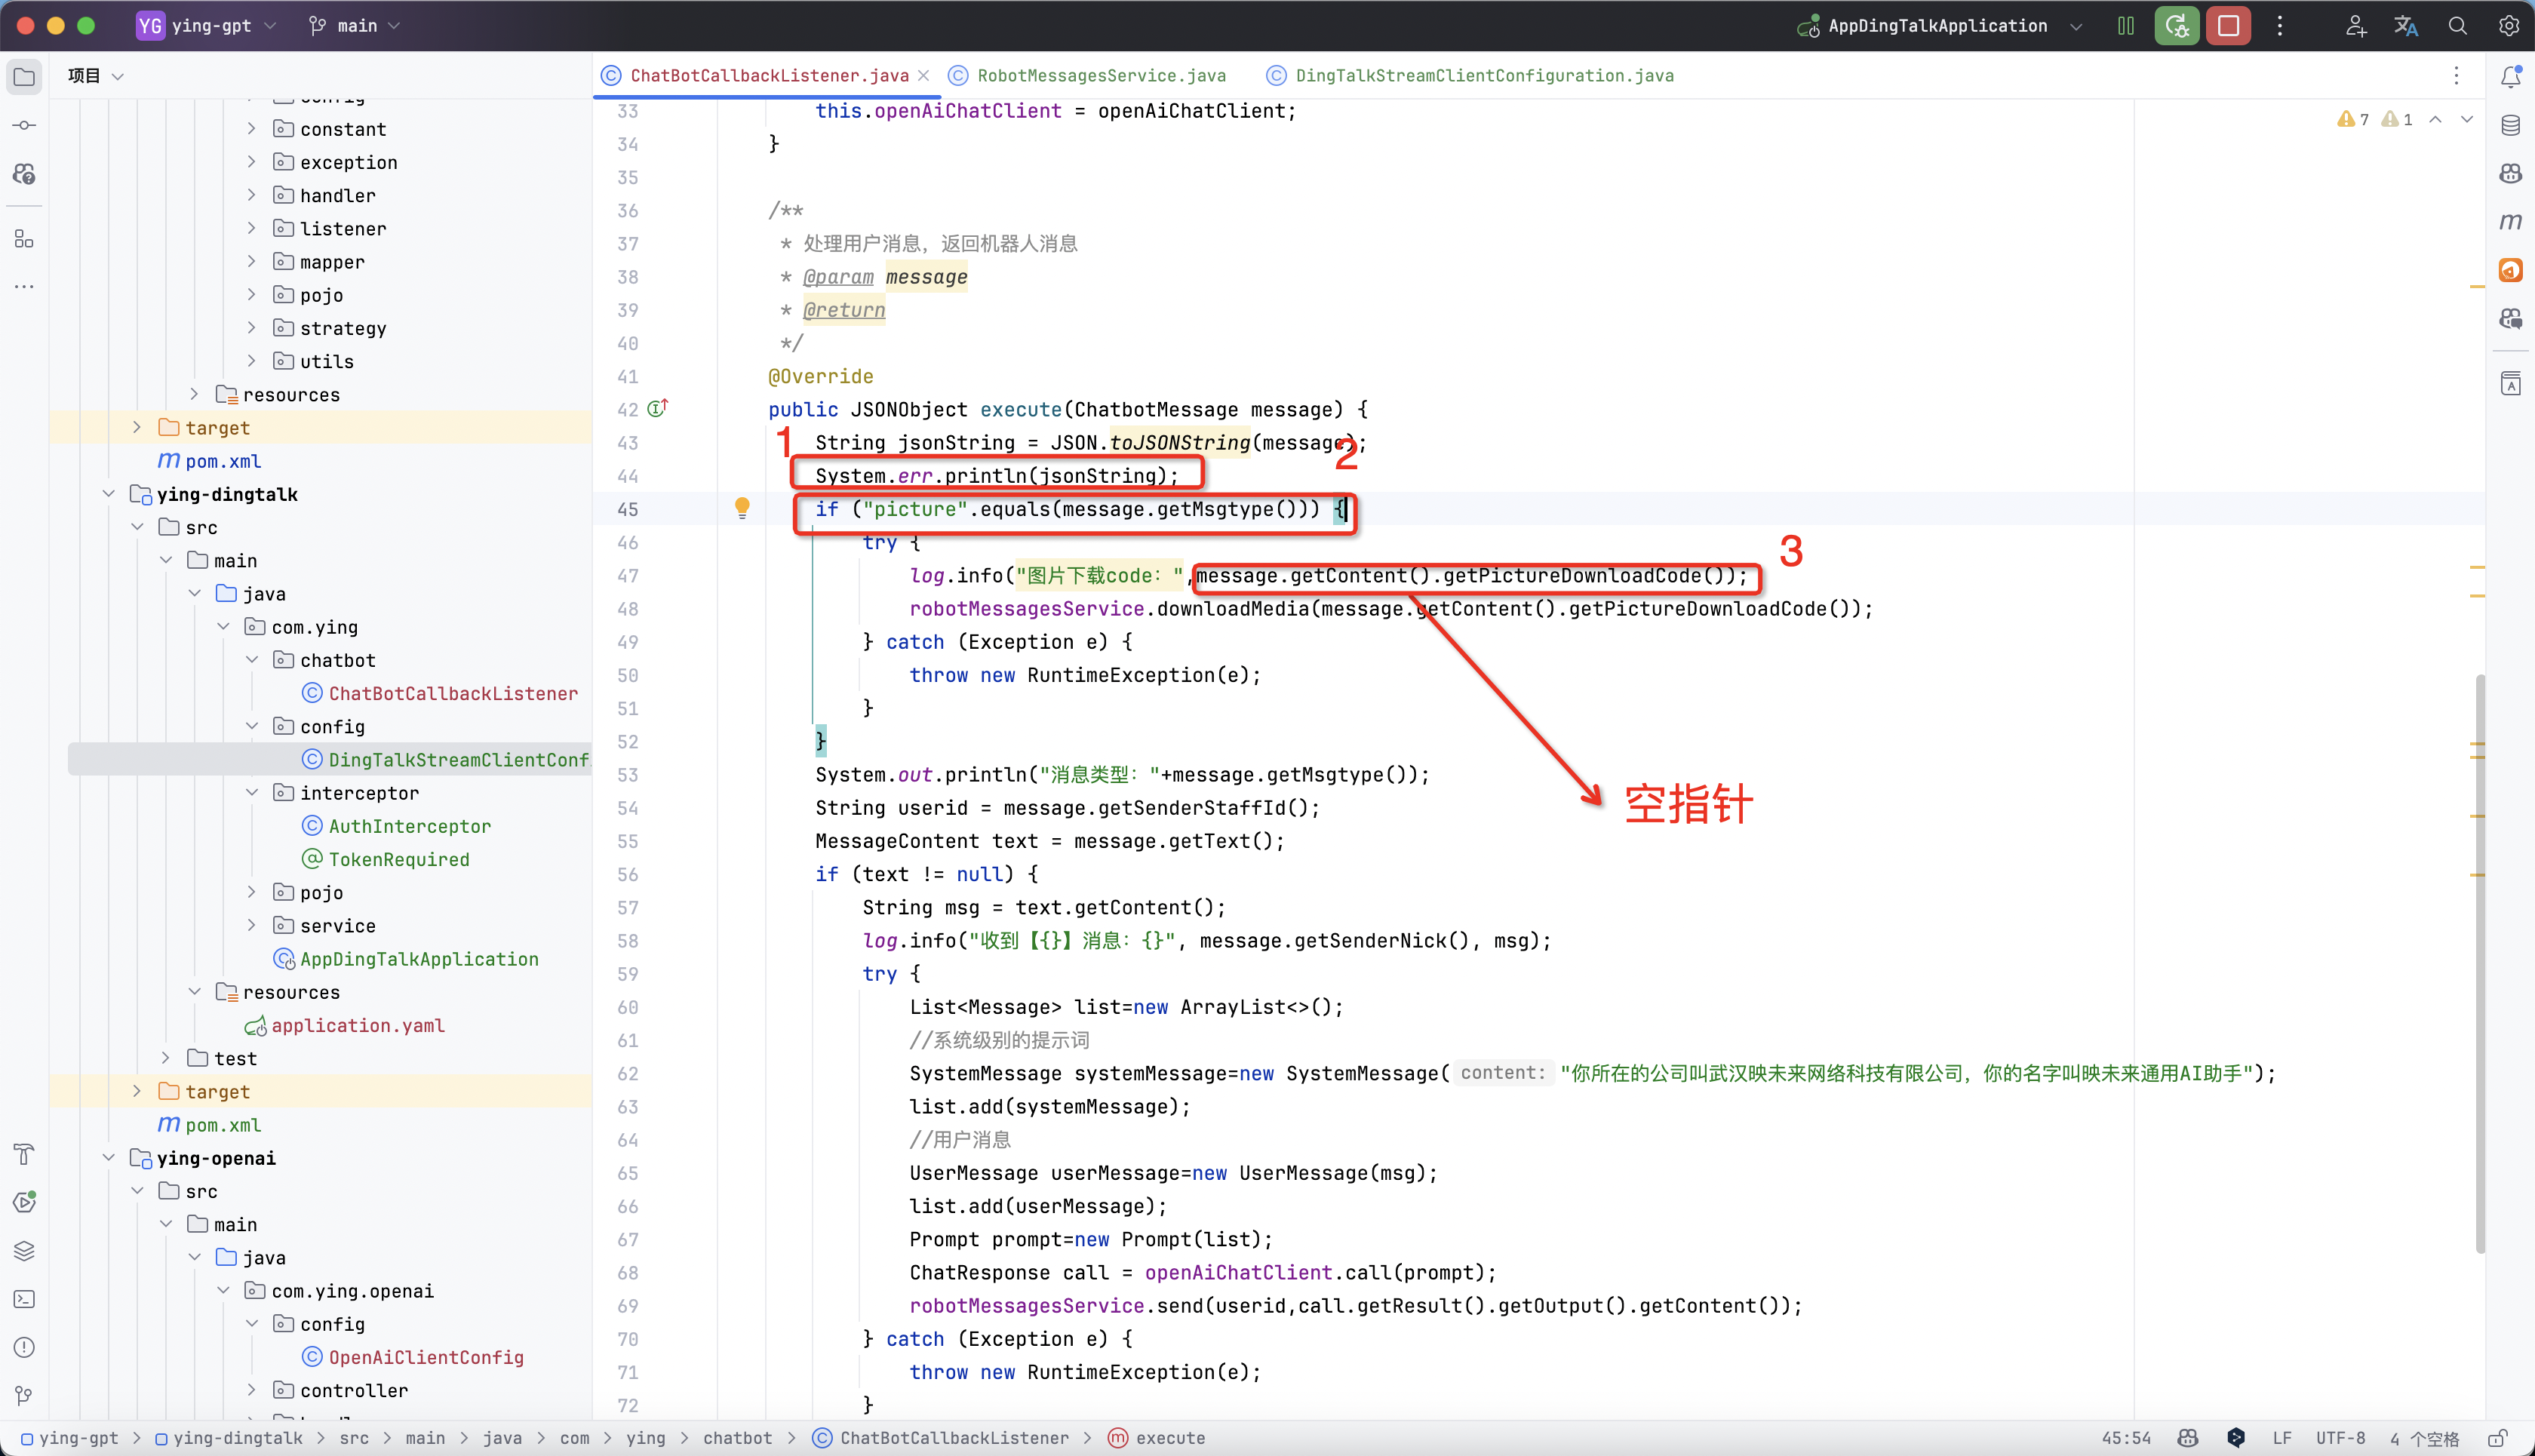Open the Maven tool window
2535x1456 pixels.
click(2510, 221)
